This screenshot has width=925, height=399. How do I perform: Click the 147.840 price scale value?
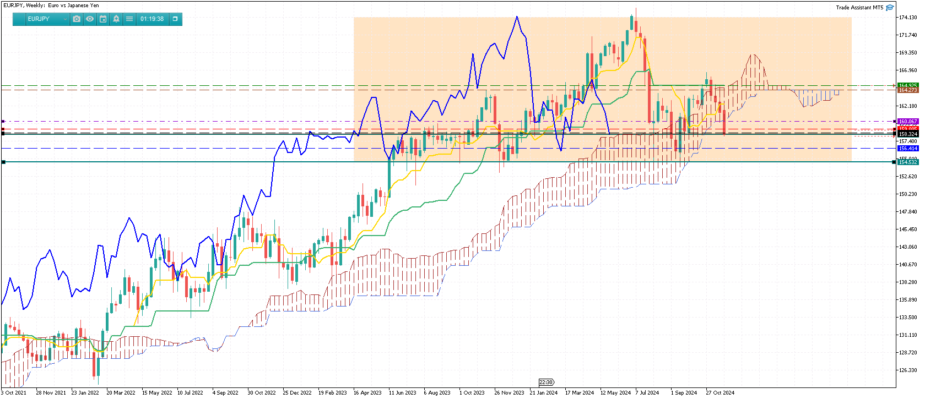click(908, 212)
